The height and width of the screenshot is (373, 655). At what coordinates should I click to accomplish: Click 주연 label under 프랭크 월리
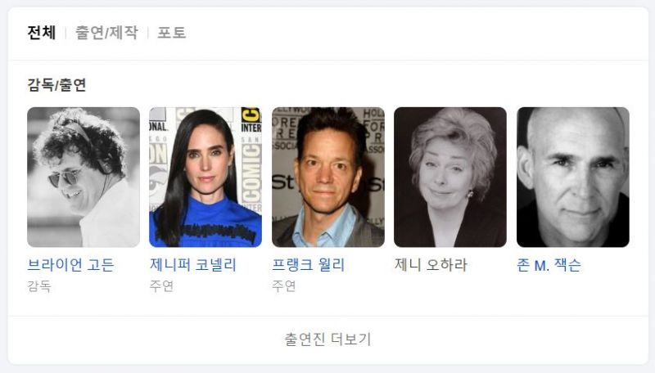283,286
